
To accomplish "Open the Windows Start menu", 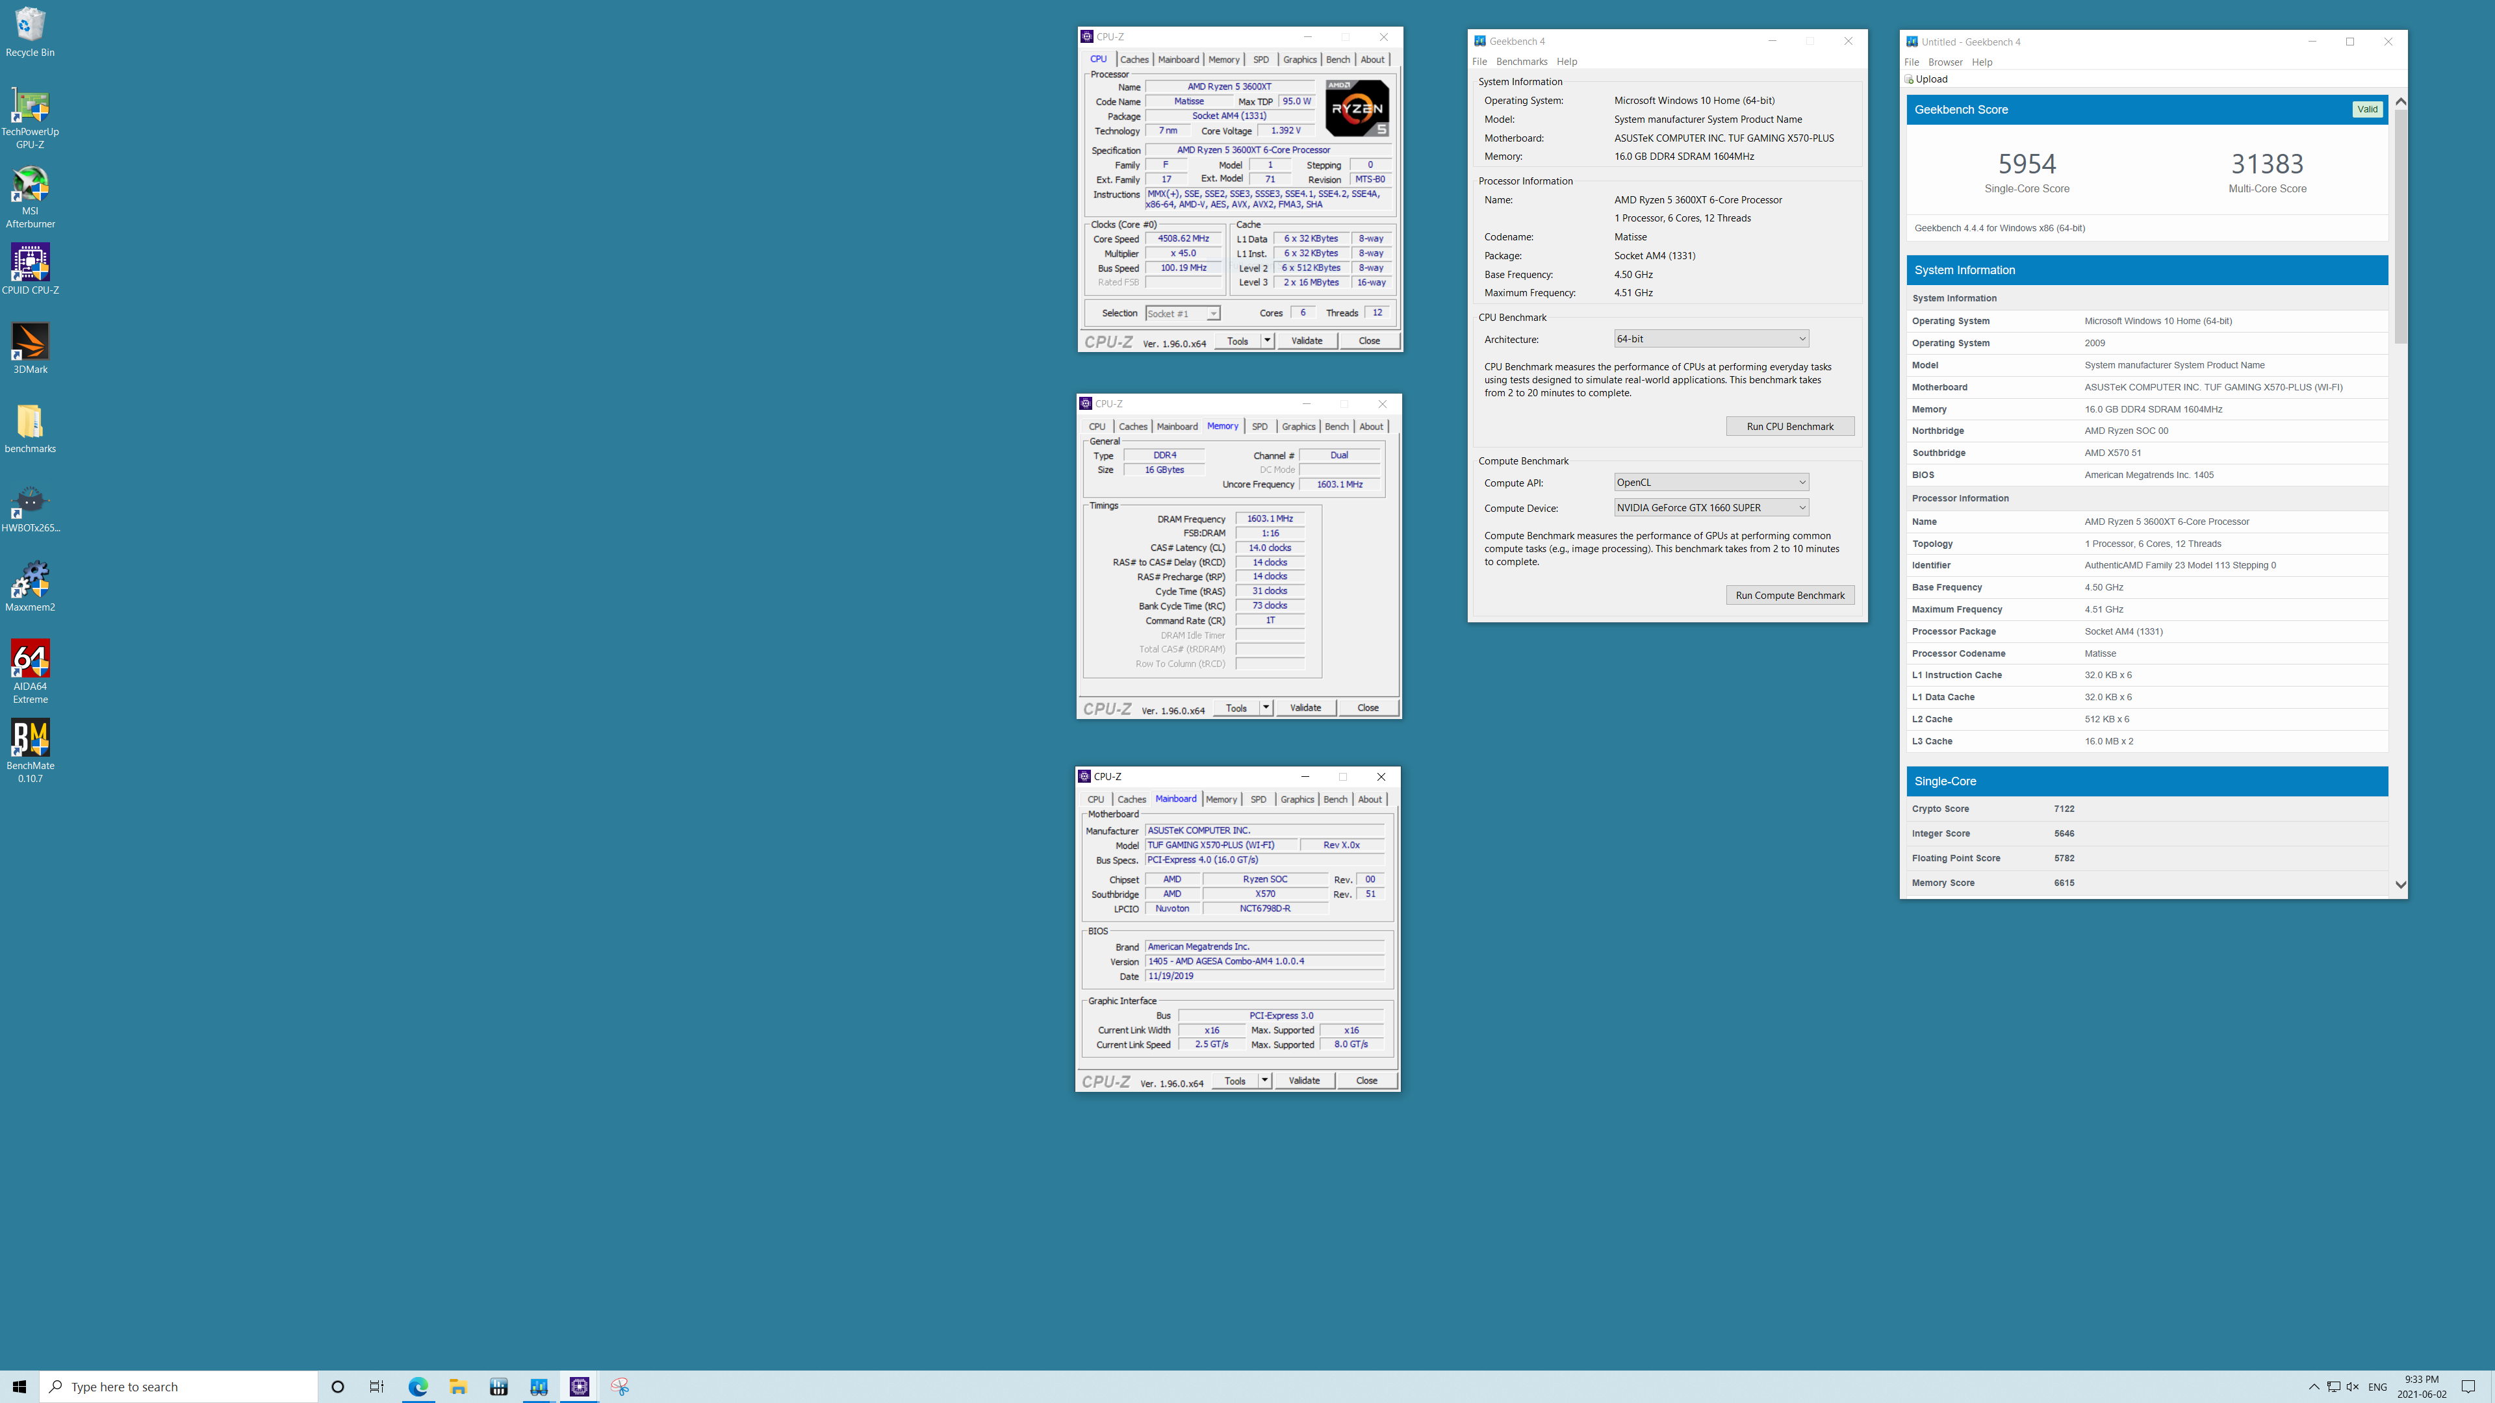I will pos(19,1387).
